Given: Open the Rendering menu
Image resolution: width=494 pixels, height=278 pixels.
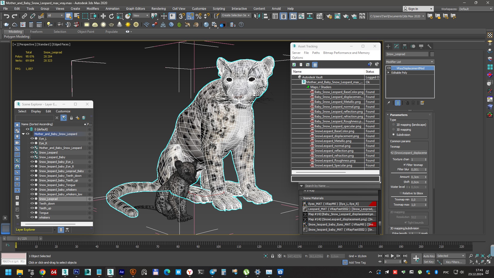Looking at the screenshot, I should pos(158,9).
